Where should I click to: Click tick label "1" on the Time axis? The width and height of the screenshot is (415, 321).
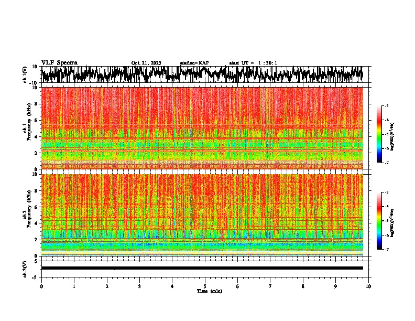(74, 286)
